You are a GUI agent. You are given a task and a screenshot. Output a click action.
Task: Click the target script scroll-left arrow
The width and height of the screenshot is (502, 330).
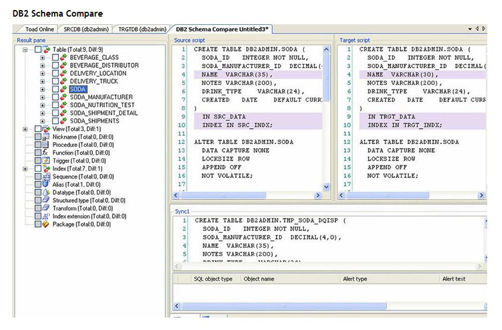[342, 195]
